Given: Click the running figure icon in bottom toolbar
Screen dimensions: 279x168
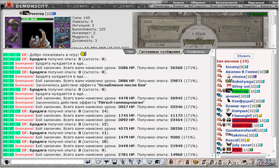Looking at the screenshot, I should [123, 162].
